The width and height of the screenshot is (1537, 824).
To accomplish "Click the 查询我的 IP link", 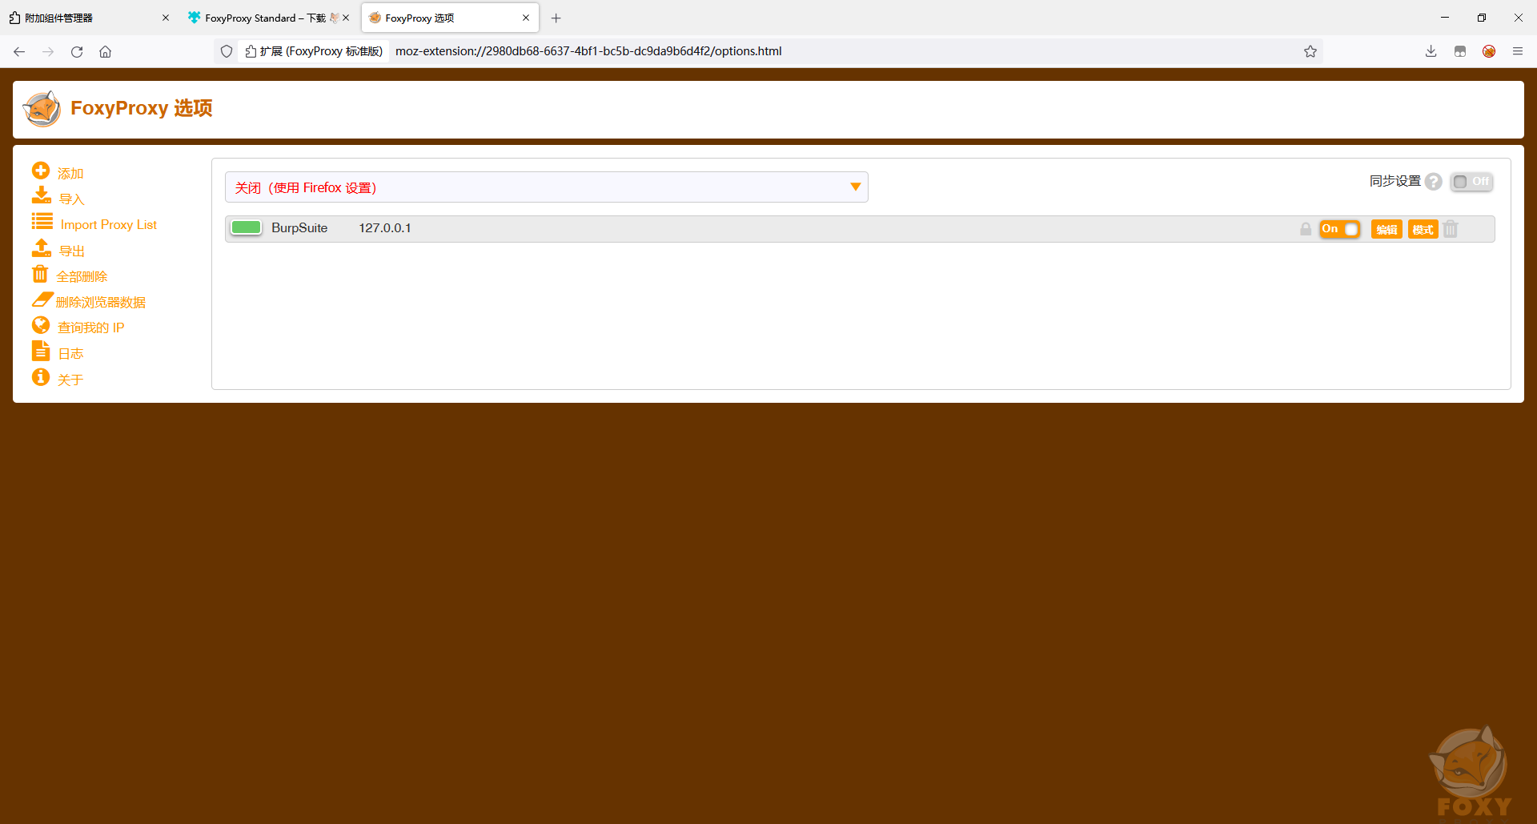I will click(x=91, y=328).
